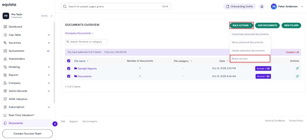Click the Spreadsheet grid icon
The height and width of the screenshot is (140, 307).
tap(5, 51)
